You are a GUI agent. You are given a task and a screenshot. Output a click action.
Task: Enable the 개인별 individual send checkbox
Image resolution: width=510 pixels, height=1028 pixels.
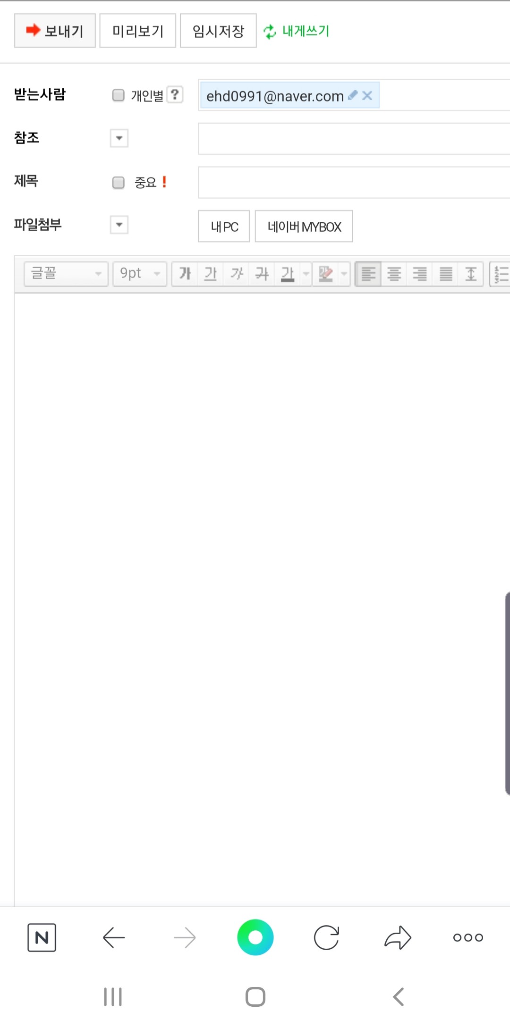(118, 95)
